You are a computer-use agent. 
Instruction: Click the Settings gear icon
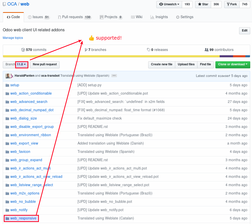(177, 17)
